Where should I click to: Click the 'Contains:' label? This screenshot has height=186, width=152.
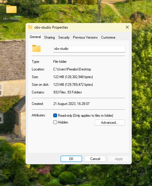tap(38, 92)
